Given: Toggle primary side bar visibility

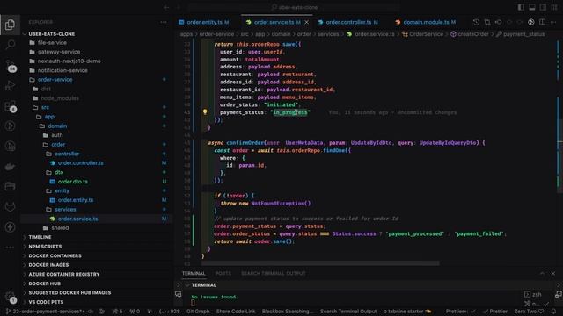Looking at the screenshot, I should (521, 7).
